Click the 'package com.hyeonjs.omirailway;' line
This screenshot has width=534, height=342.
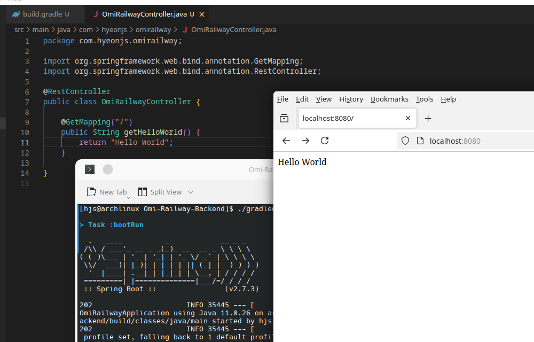pos(112,41)
